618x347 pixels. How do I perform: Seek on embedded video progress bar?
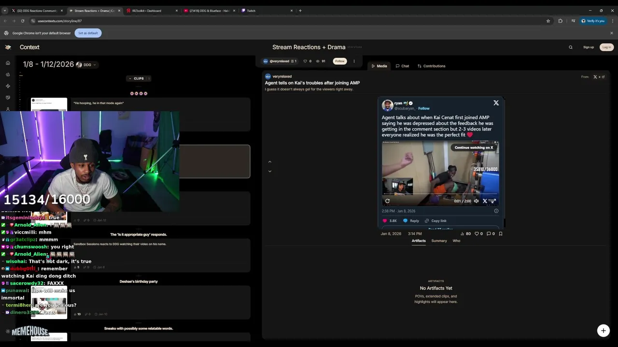[440, 194]
